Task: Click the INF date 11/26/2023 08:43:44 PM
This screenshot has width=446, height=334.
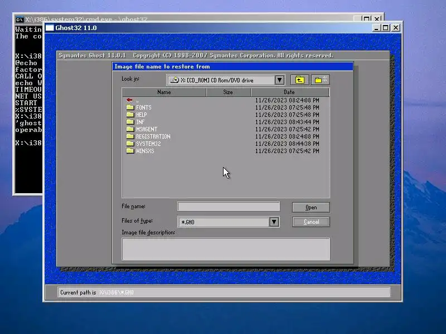Action: tap(287, 122)
